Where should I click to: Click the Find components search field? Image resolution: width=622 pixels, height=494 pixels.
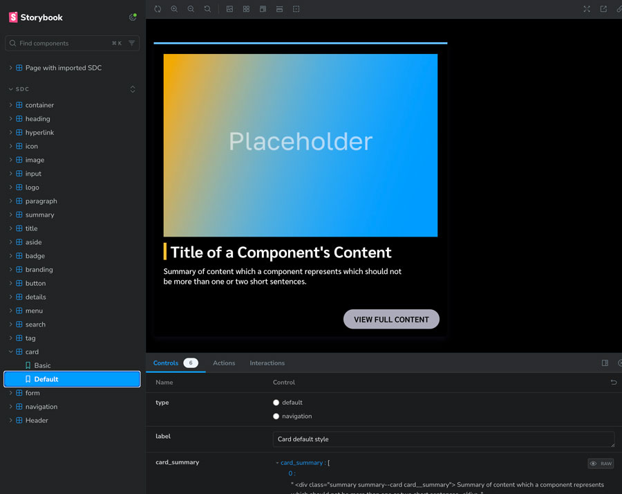point(62,44)
